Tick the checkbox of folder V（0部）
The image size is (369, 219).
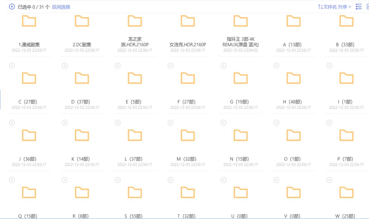[276, 180]
